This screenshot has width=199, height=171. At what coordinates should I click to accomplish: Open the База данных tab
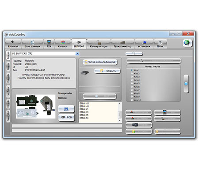(x=32, y=44)
